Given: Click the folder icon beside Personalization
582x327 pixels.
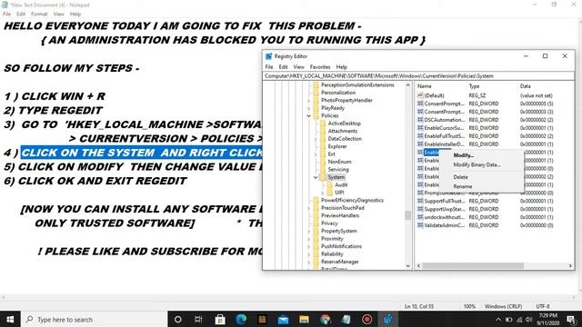Looking at the screenshot, I should (316, 93).
